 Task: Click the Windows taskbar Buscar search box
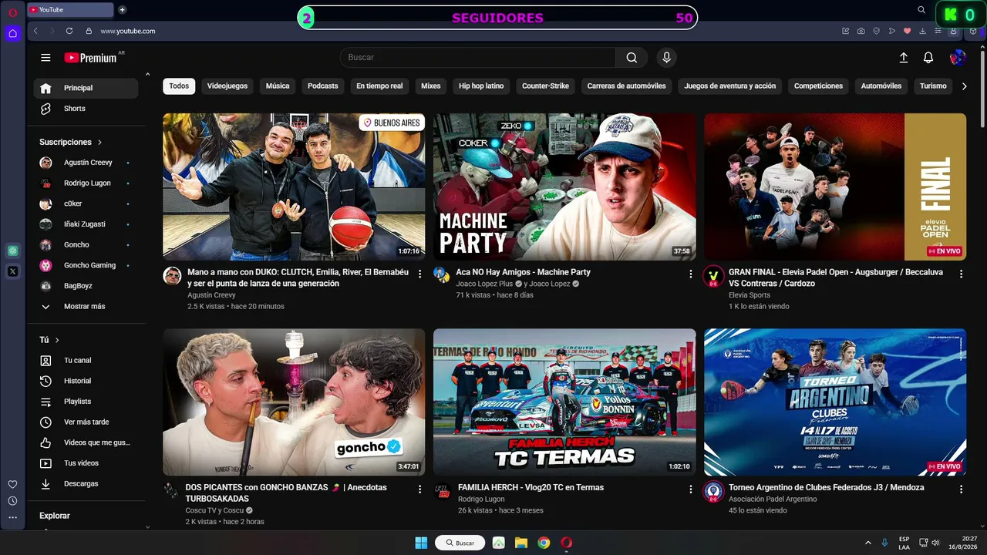[460, 543]
